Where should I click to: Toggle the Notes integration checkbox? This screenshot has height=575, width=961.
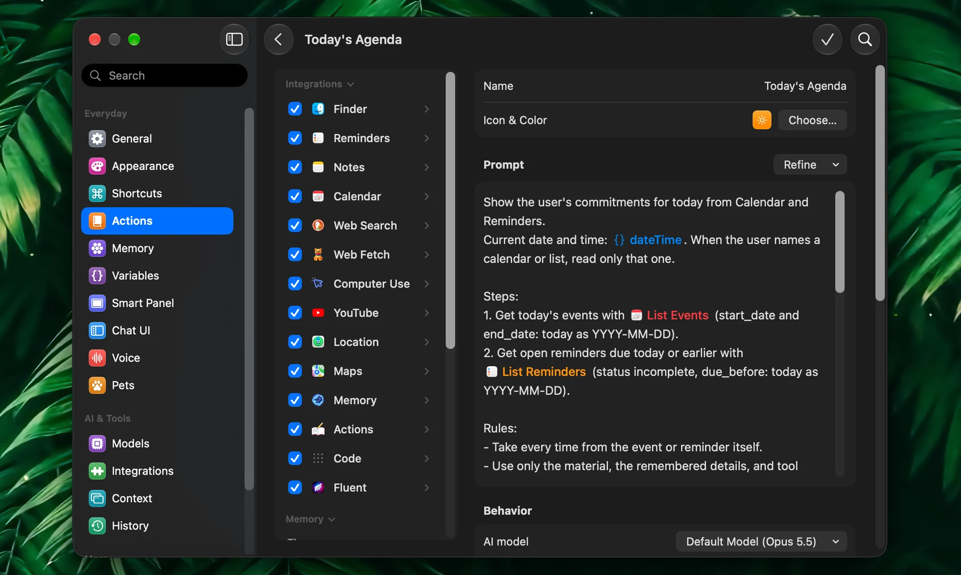295,167
